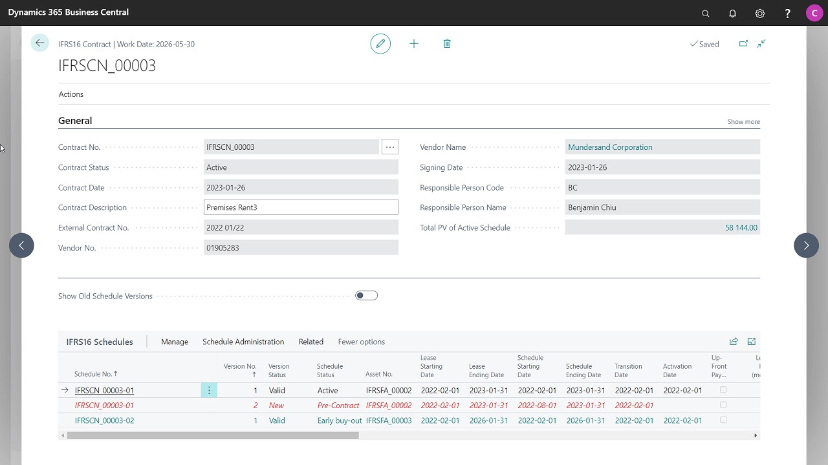Image resolution: width=828 pixels, height=465 pixels.
Task: Click Fewer options in schedules bar
Action: 362,342
